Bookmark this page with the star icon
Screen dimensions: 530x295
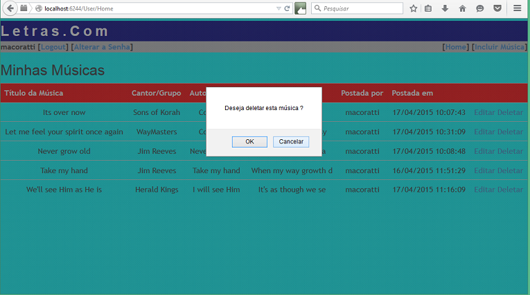click(x=414, y=8)
